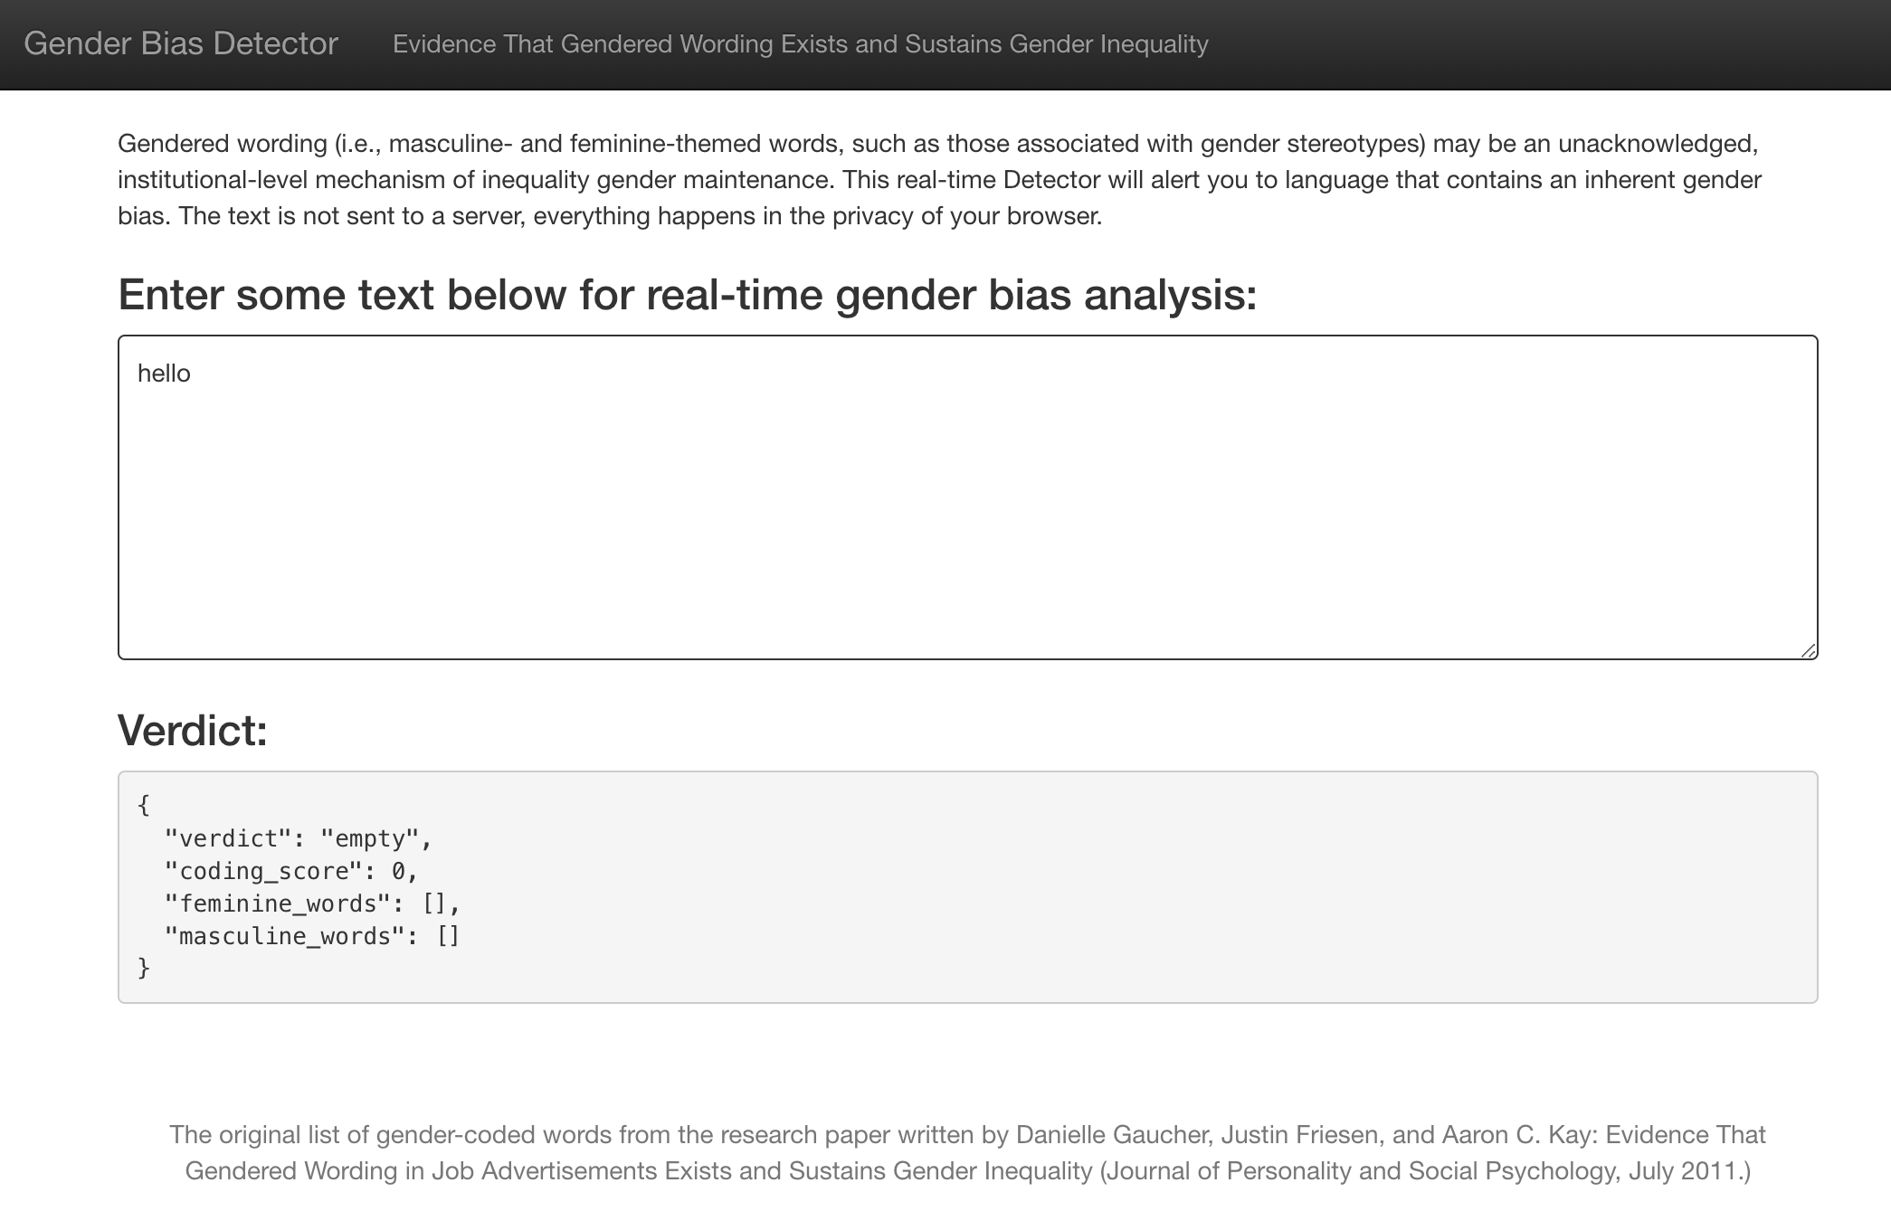Click the research paper citation in the footer
1891x1230 pixels.
(x=968, y=1150)
